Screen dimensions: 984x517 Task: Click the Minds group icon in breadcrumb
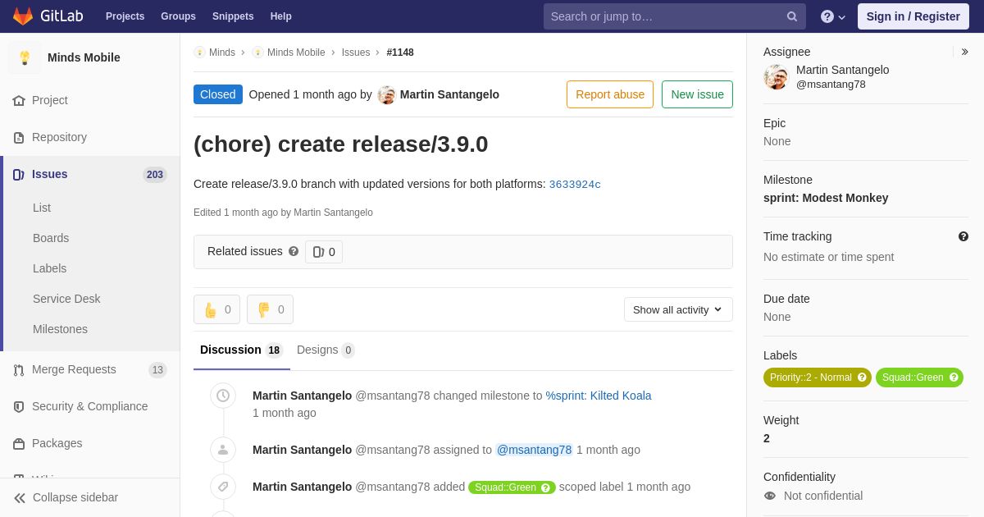[x=199, y=53]
